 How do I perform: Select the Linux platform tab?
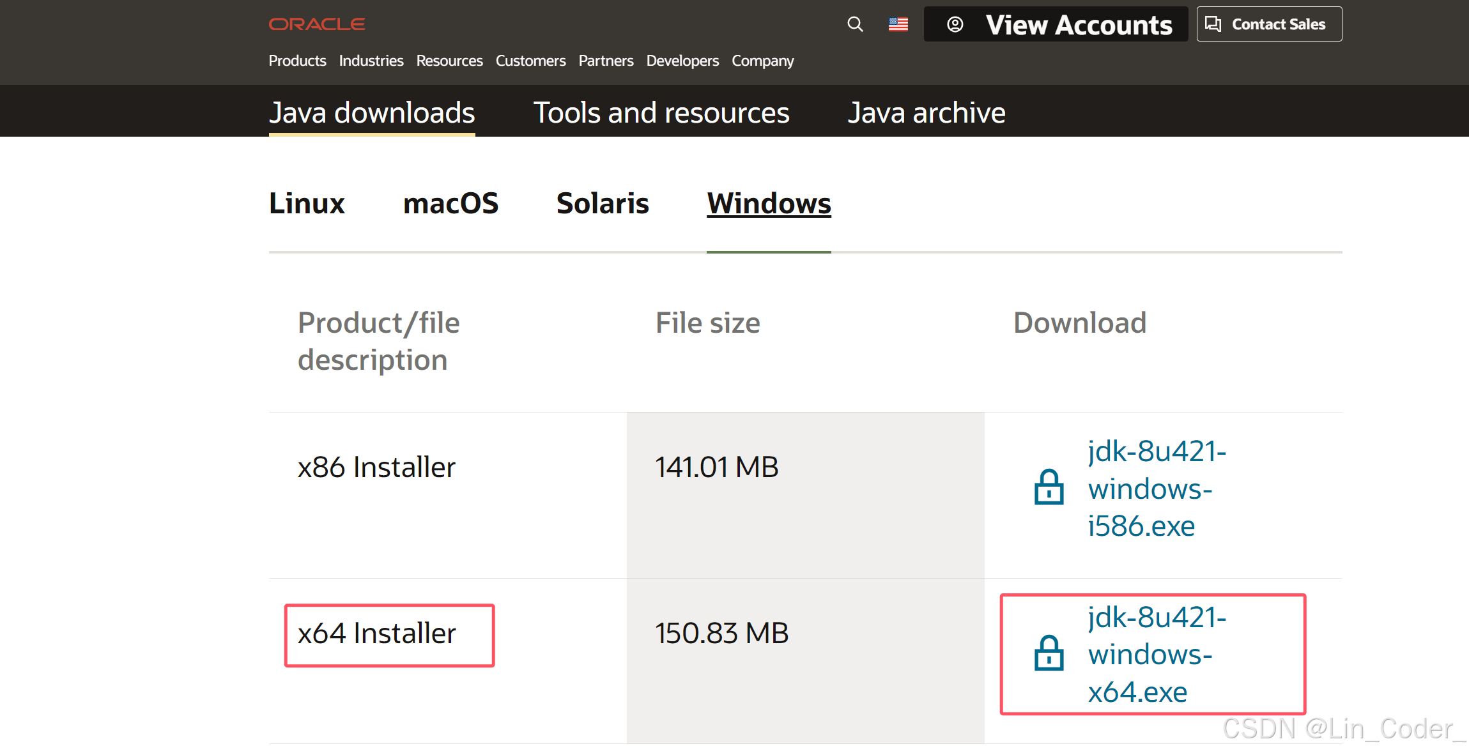[x=307, y=203]
